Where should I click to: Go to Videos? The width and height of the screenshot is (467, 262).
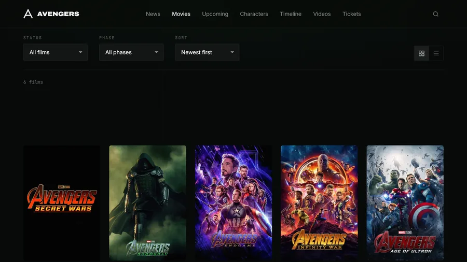point(322,14)
